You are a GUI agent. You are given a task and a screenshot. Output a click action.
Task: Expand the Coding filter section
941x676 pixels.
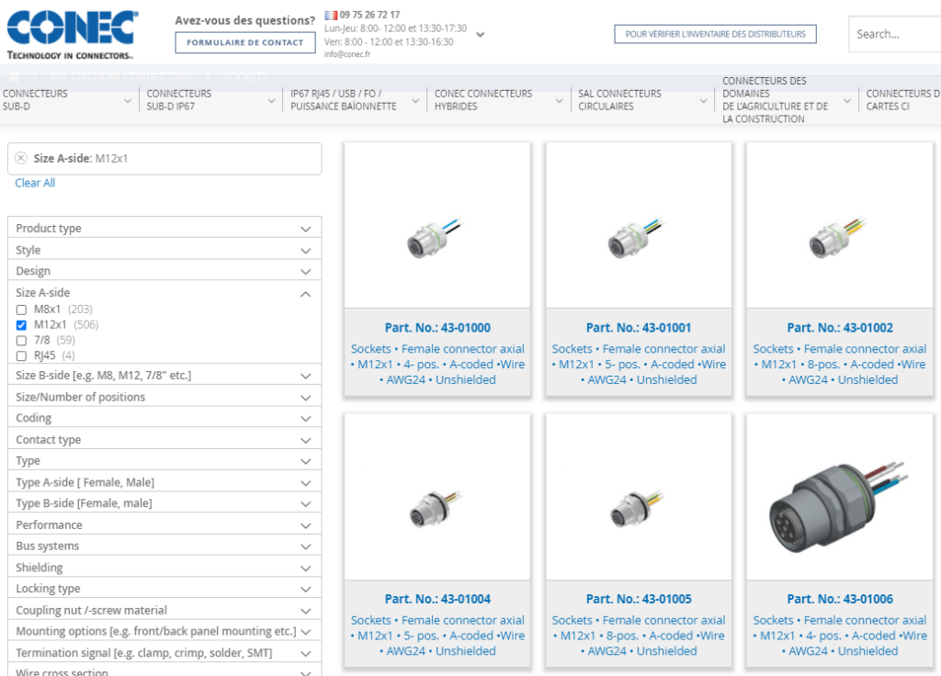point(305,419)
